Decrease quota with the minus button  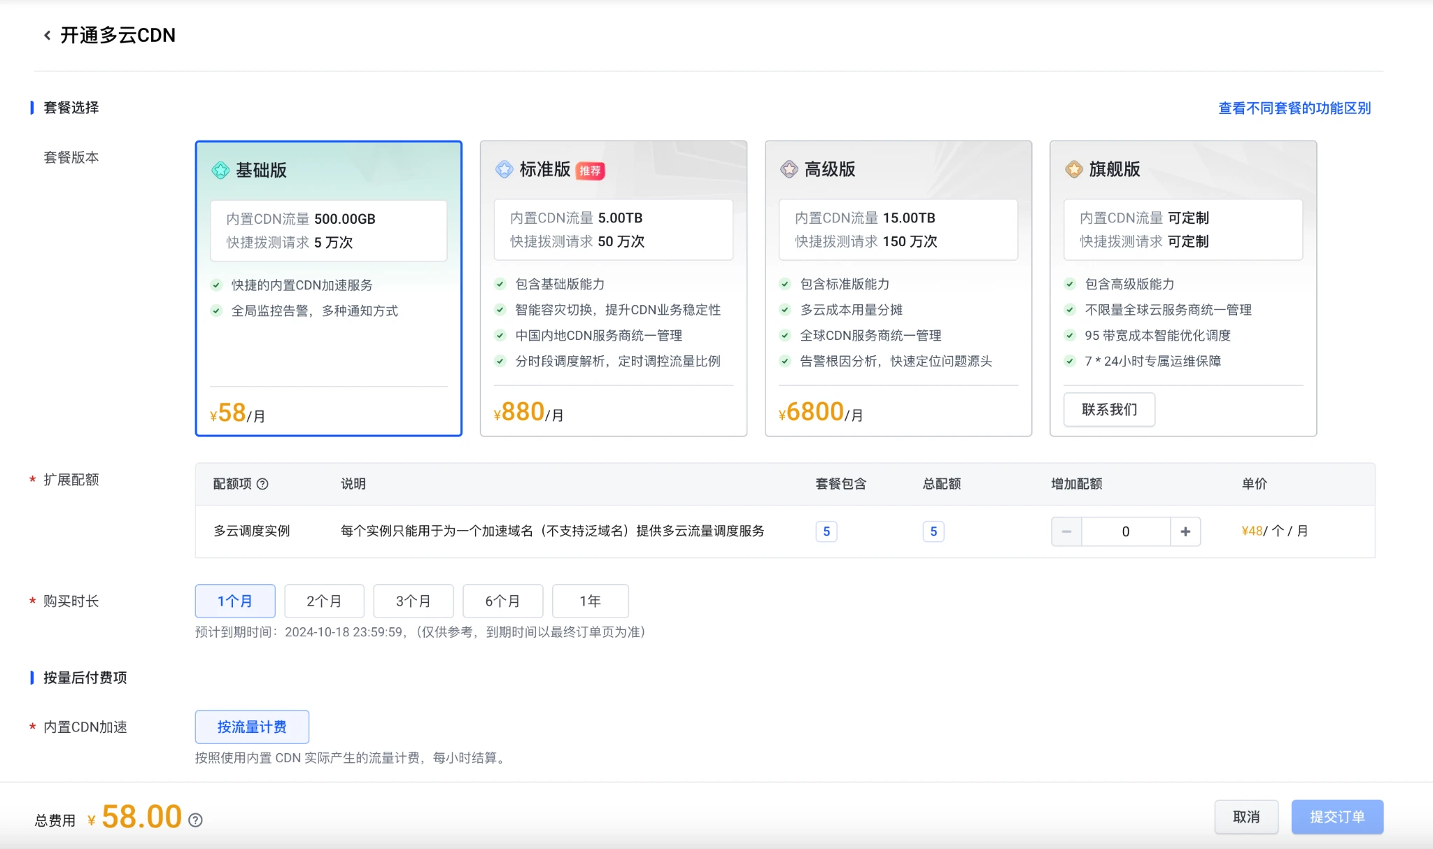point(1066,531)
